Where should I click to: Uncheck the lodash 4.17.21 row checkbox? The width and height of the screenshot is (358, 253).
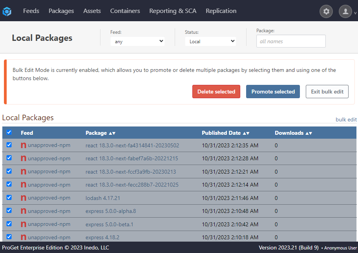click(x=9, y=198)
